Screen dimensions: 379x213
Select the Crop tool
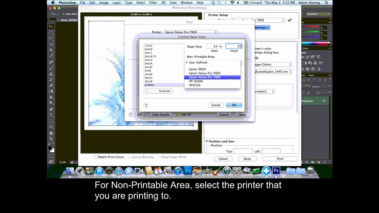51,50
